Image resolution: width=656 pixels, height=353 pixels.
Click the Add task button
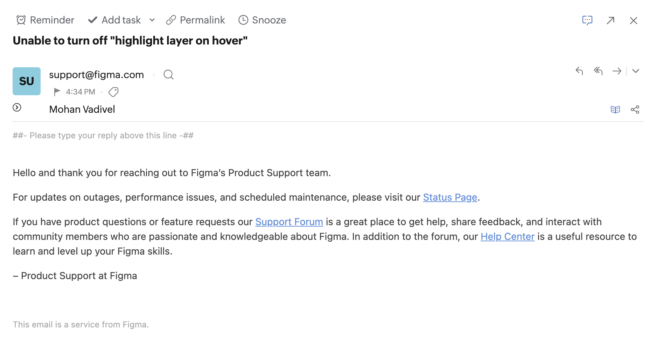coord(114,20)
